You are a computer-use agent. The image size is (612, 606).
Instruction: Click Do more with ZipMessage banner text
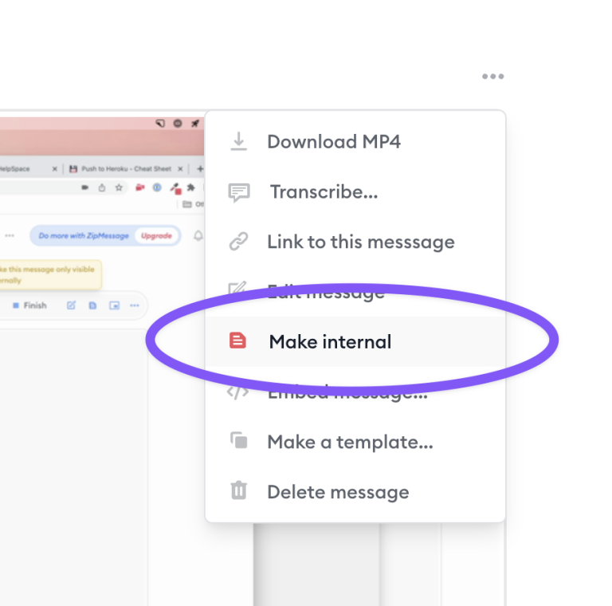point(84,236)
